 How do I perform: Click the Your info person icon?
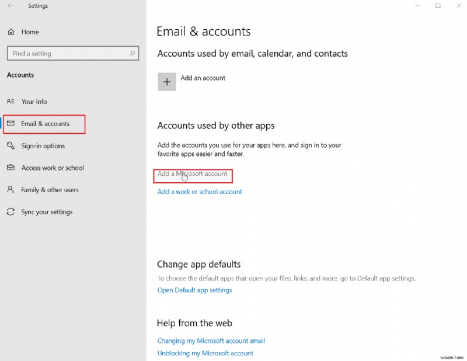pyautogui.click(x=11, y=102)
